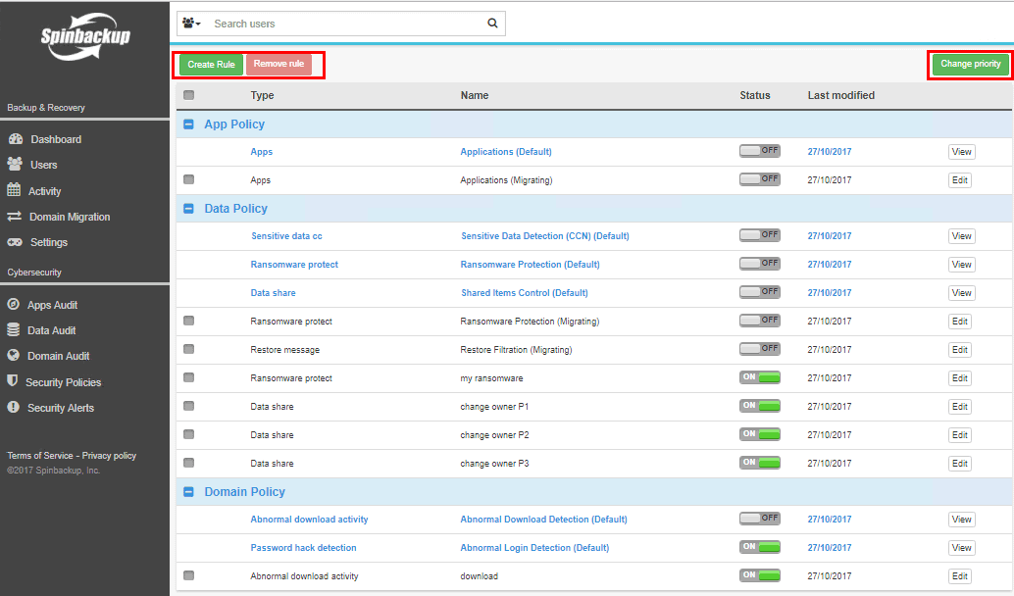Open the Dashboard menu item
The height and width of the screenshot is (596, 1014).
click(x=56, y=139)
